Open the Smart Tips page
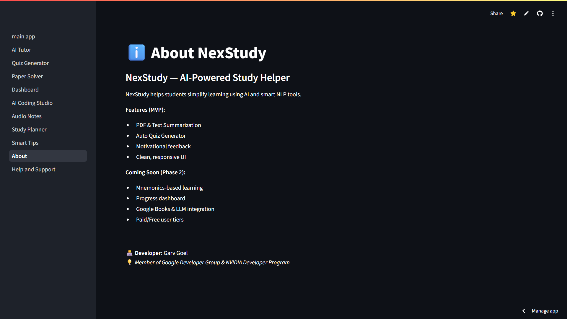This screenshot has height=319, width=567. pos(25,143)
